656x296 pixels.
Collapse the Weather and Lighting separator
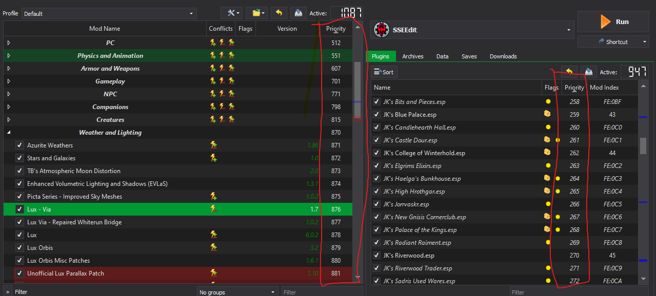click(x=9, y=133)
